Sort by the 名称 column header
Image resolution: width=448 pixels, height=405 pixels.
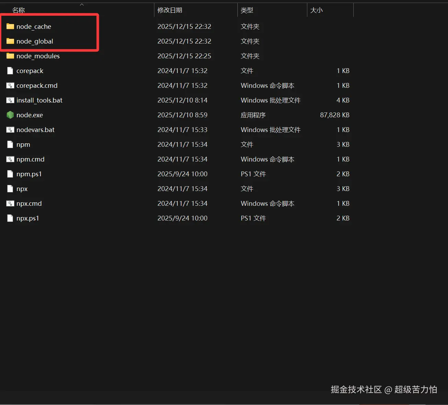(19, 10)
